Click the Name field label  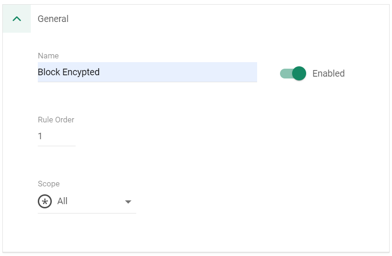pos(48,56)
